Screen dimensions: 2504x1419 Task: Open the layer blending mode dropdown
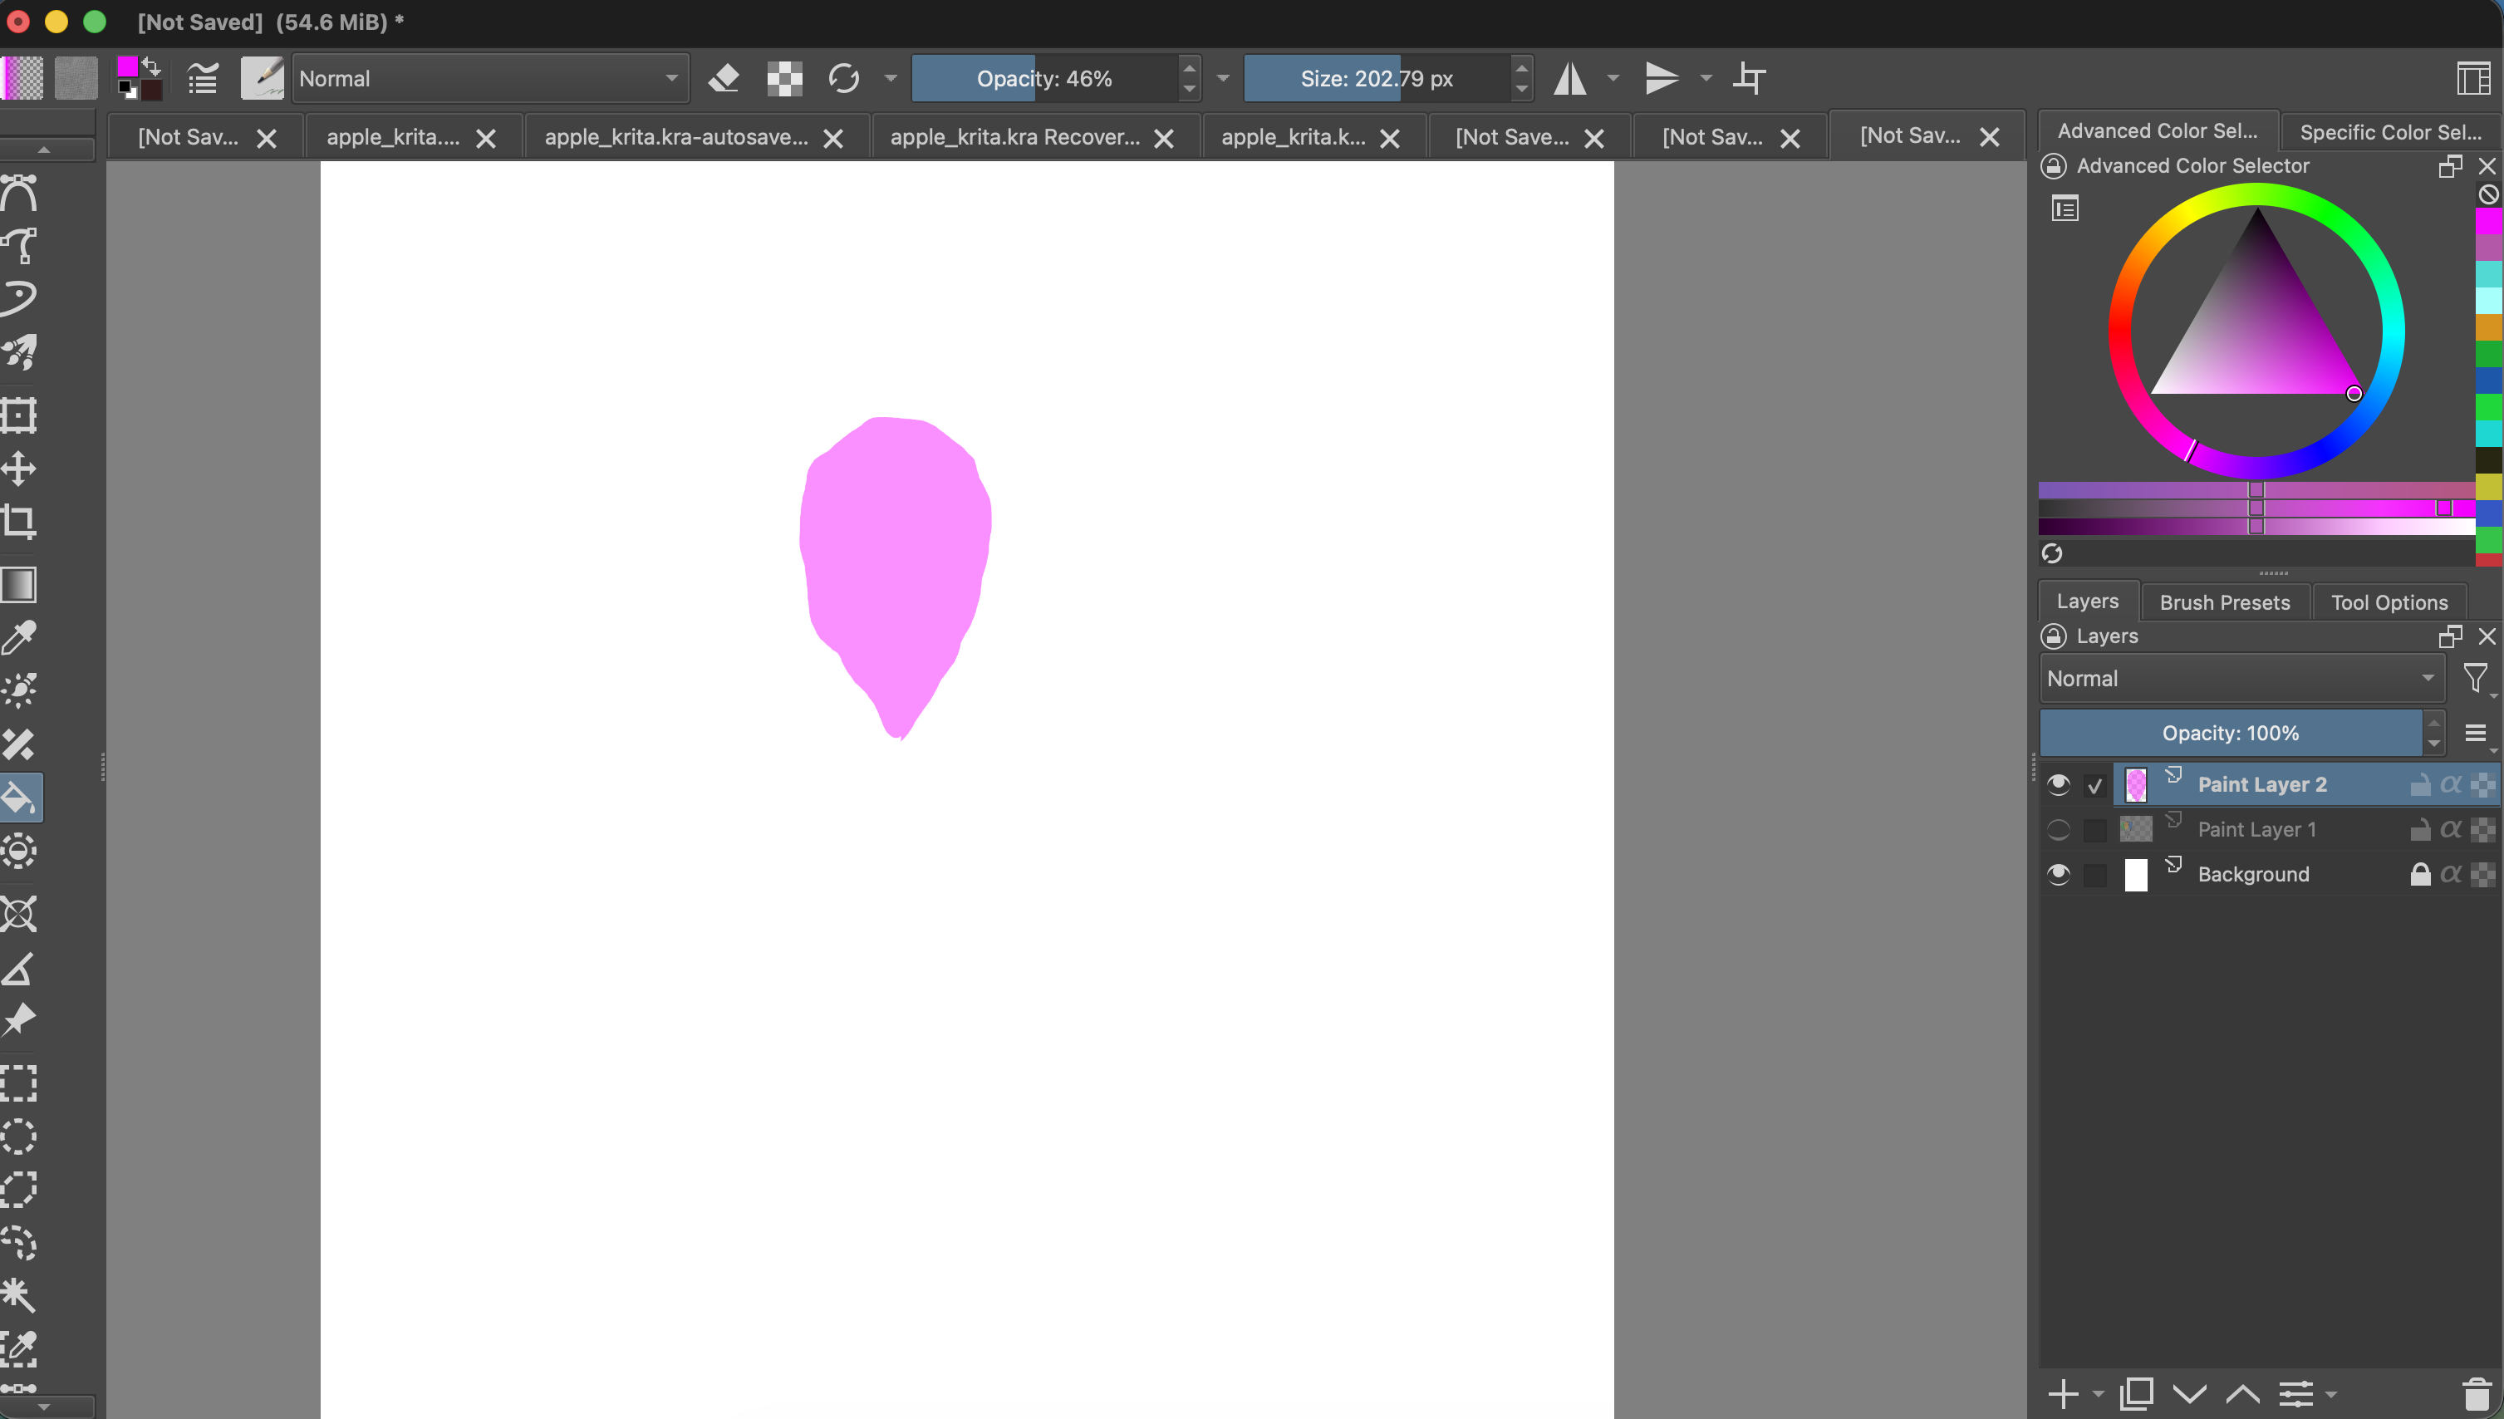2242,678
